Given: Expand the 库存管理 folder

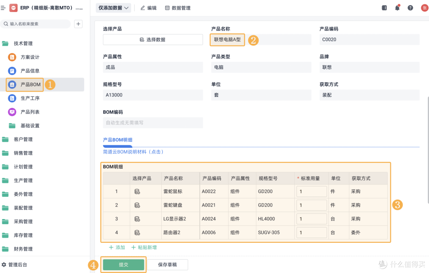Looking at the screenshot, I should 17,235.
